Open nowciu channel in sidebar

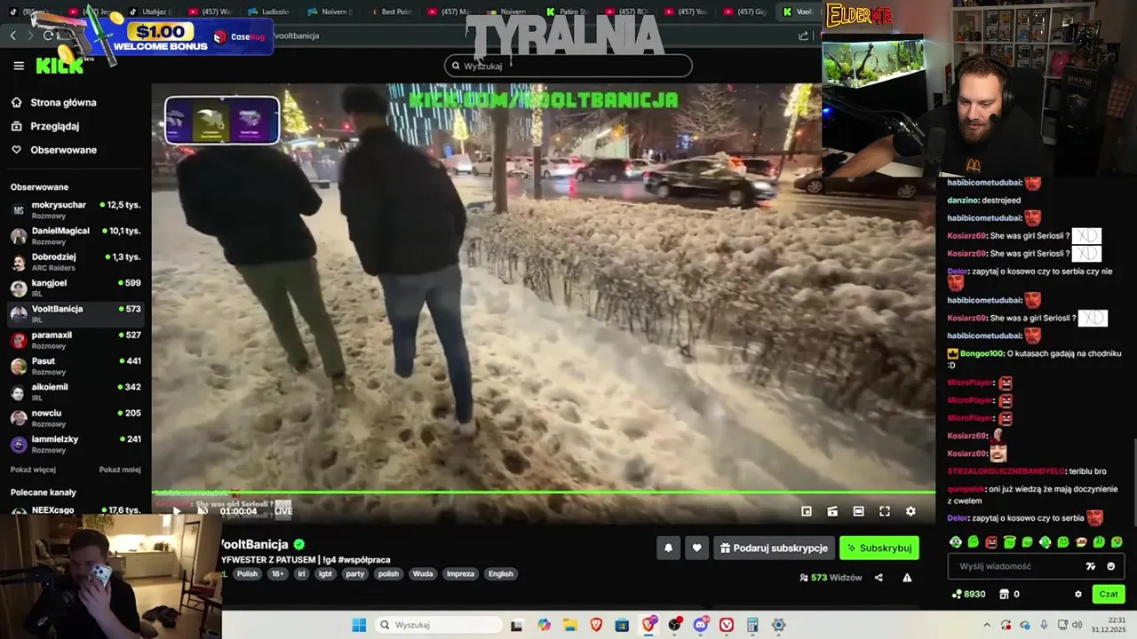point(76,417)
